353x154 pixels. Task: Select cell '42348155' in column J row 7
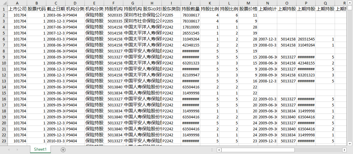click(190, 45)
